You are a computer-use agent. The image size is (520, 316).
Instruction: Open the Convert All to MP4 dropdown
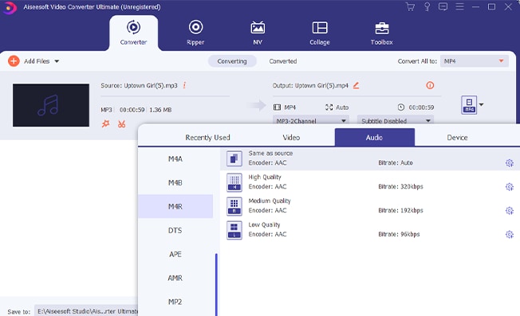click(475, 61)
